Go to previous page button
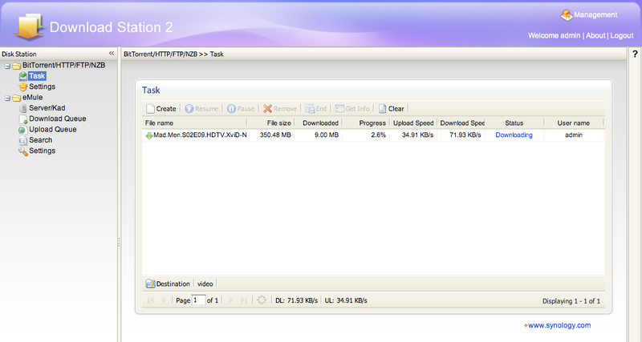The width and height of the screenshot is (642, 342). 163,300
